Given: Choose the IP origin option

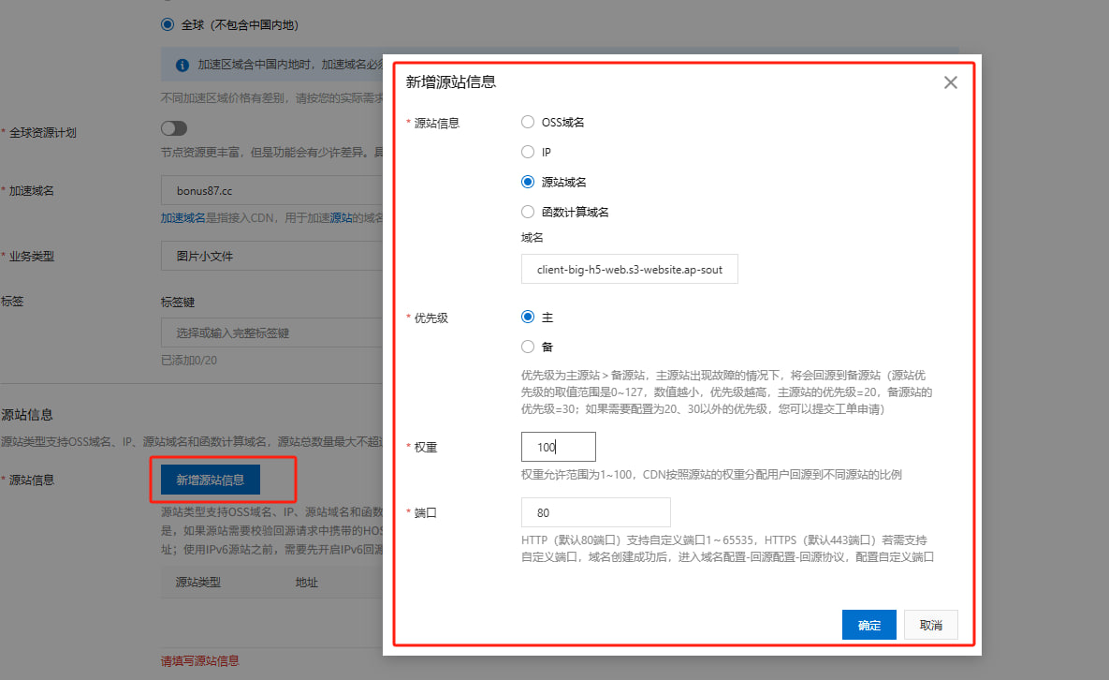Looking at the screenshot, I should pos(528,153).
